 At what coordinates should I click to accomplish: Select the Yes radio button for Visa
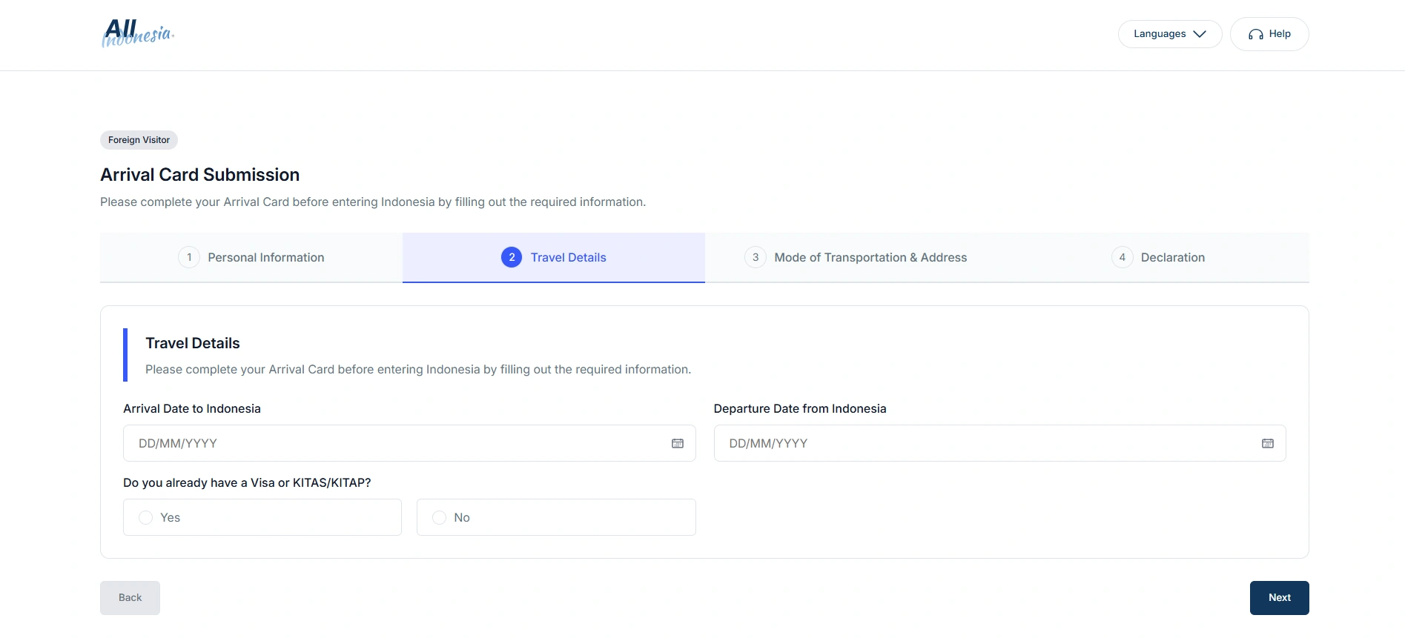point(146,517)
